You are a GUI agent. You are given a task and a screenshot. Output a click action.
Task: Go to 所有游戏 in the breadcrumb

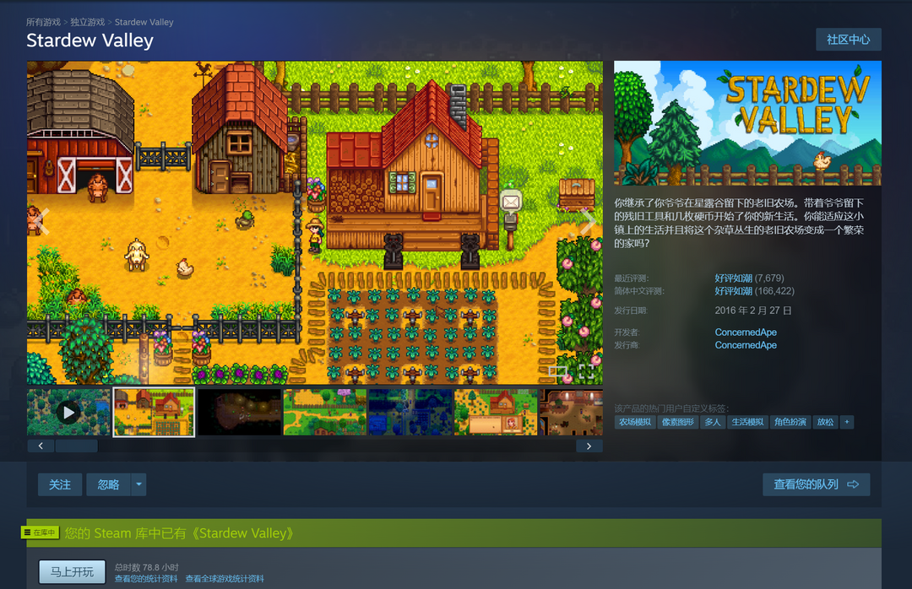pos(43,22)
